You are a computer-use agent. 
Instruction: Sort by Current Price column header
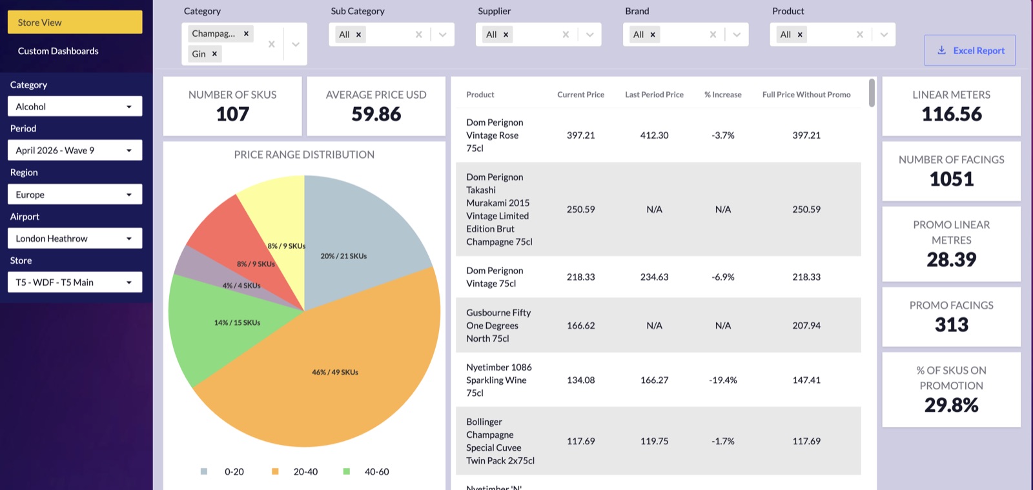point(581,95)
